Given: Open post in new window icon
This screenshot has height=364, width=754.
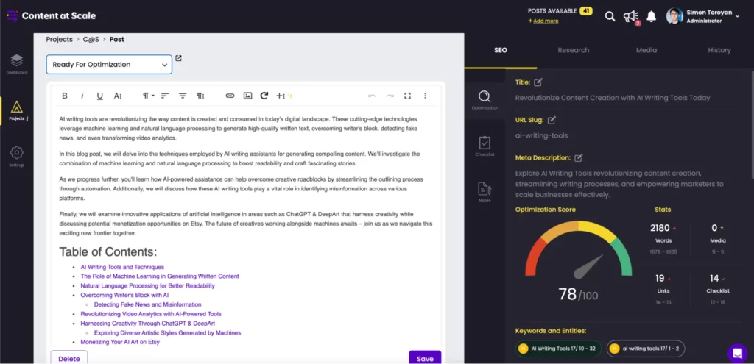Looking at the screenshot, I should [178, 58].
